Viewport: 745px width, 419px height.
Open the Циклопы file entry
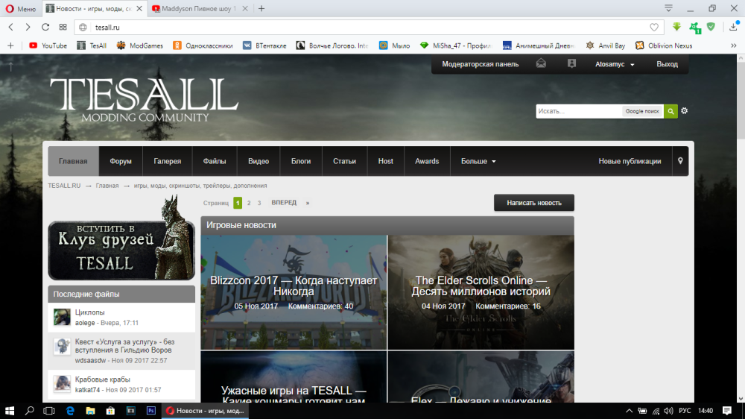[90, 312]
